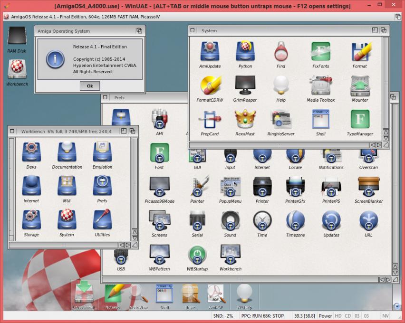The height and width of the screenshot is (323, 405).
Task: Launch the GrimReaper tool
Action: pos(245,86)
